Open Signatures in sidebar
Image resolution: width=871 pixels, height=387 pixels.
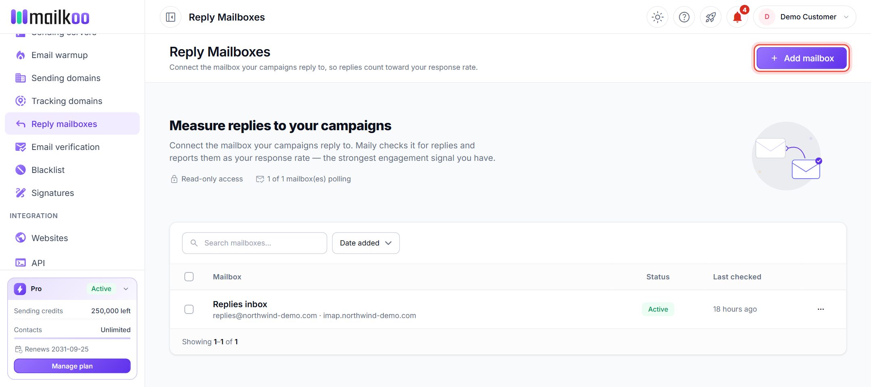[x=72, y=193]
